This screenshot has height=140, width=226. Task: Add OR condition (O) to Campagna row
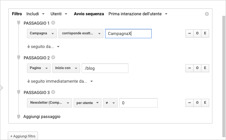(197, 34)
